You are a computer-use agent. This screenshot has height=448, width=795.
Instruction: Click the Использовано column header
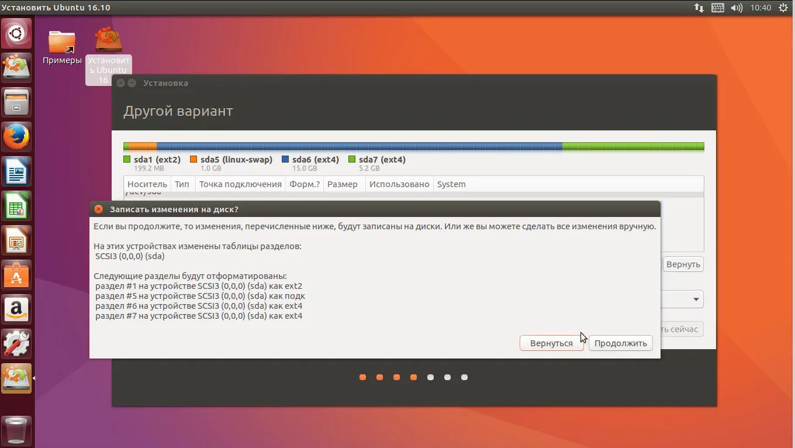(399, 184)
